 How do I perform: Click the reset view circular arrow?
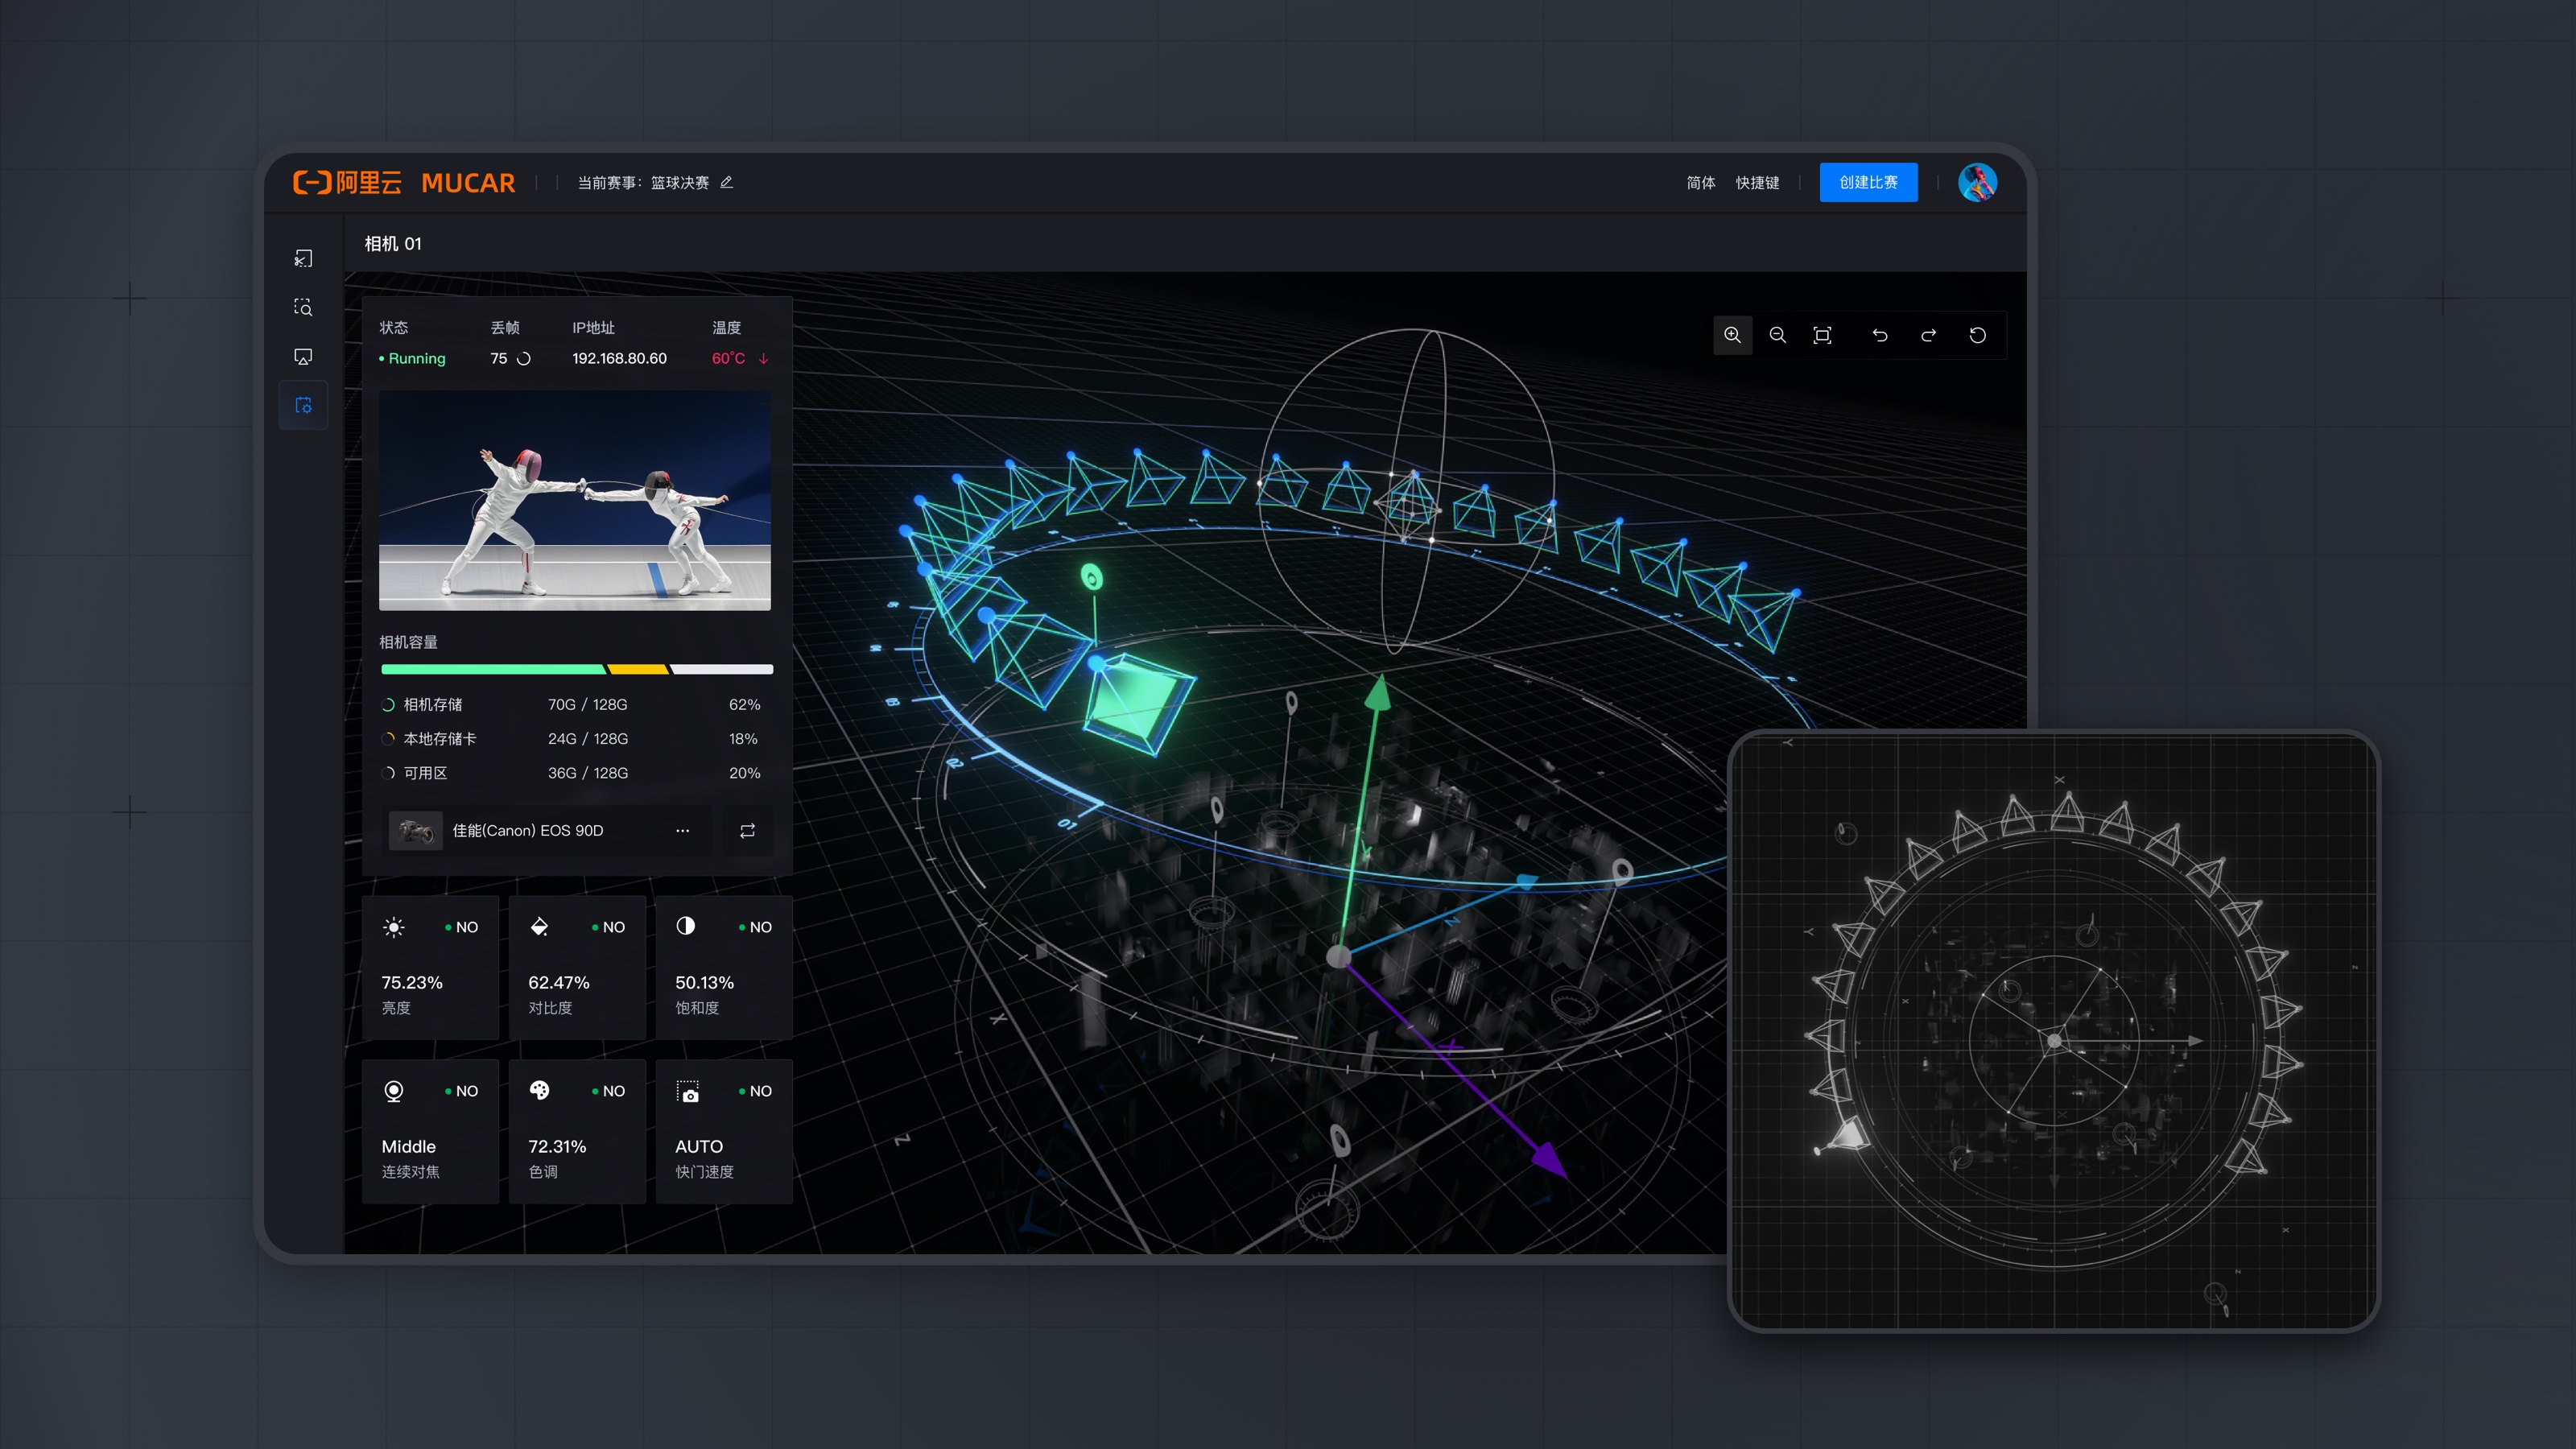(x=1977, y=335)
